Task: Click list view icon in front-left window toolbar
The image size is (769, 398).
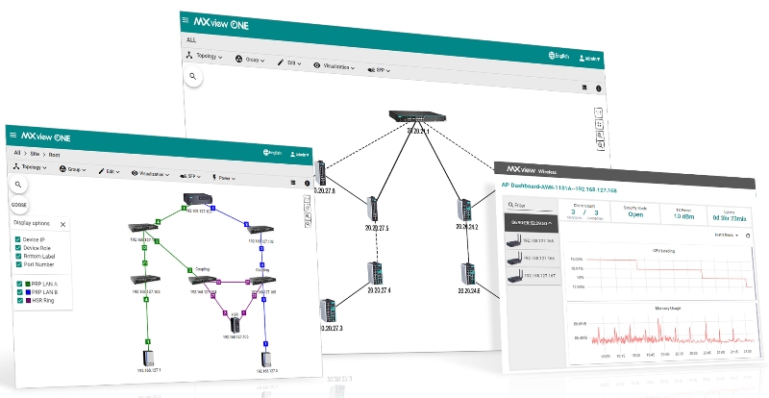Action: pyautogui.click(x=293, y=183)
